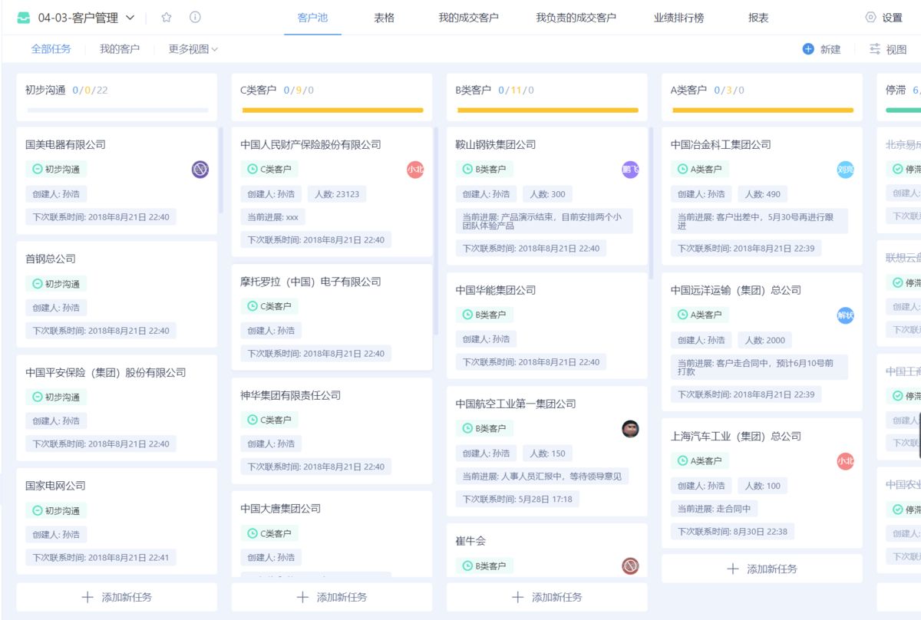This screenshot has height=620, width=921.
Task: Open 国美电器有限公司 card title
Action: tap(65, 145)
